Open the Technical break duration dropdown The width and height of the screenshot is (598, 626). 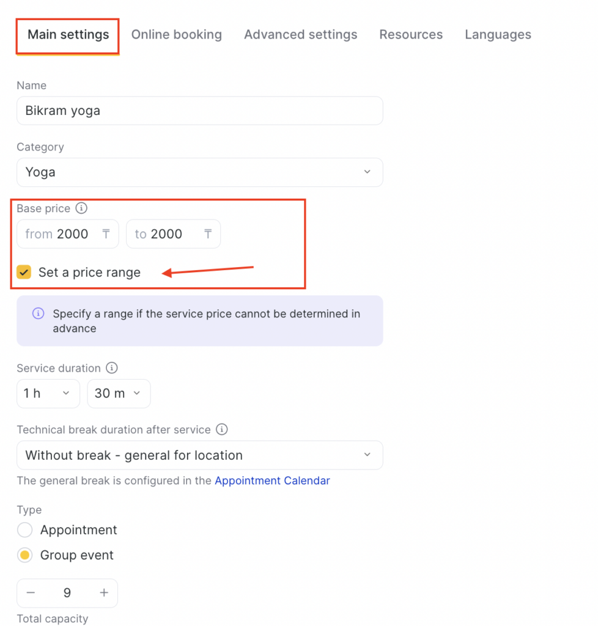[x=199, y=455]
